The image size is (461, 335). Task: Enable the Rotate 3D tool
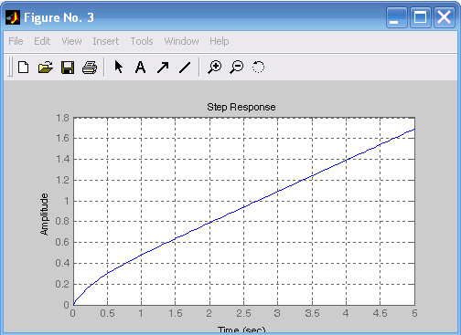click(x=258, y=67)
